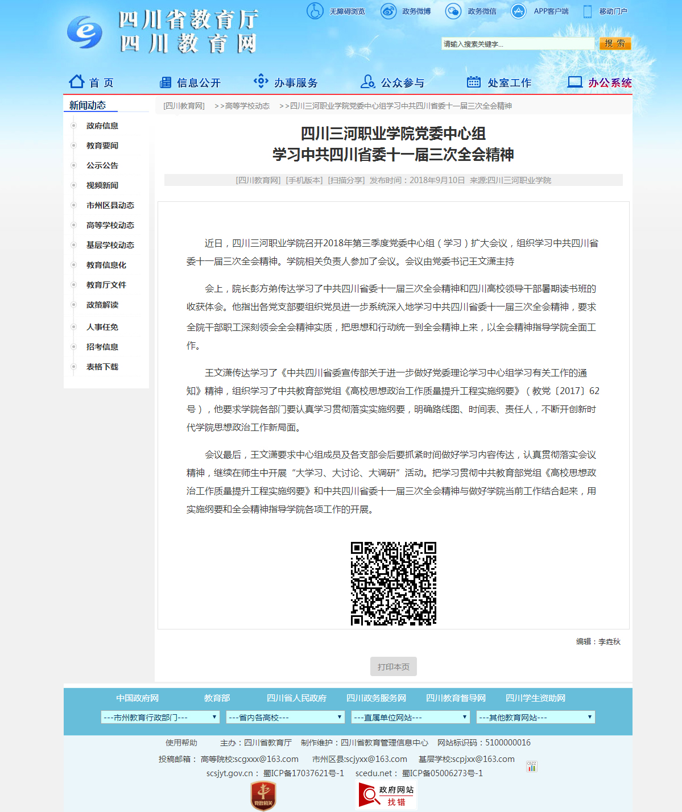Click the mobile portal phone icon
The image size is (682, 812).
[x=588, y=11]
